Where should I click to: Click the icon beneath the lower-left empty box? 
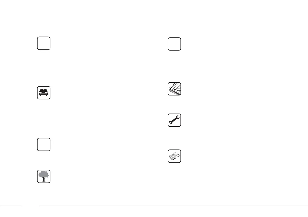pyautogui.click(x=43, y=177)
